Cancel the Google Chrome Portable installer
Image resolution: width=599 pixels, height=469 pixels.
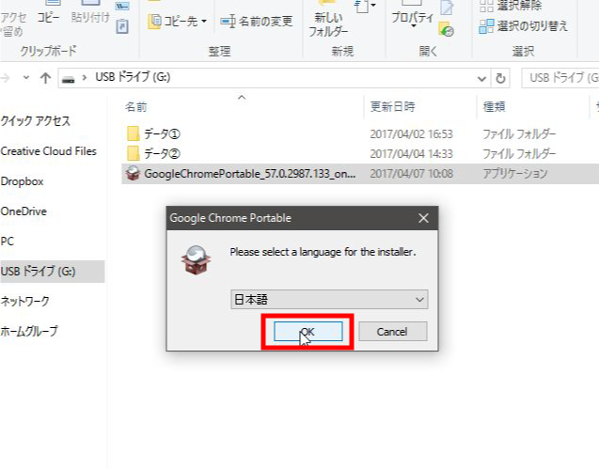(392, 331)
